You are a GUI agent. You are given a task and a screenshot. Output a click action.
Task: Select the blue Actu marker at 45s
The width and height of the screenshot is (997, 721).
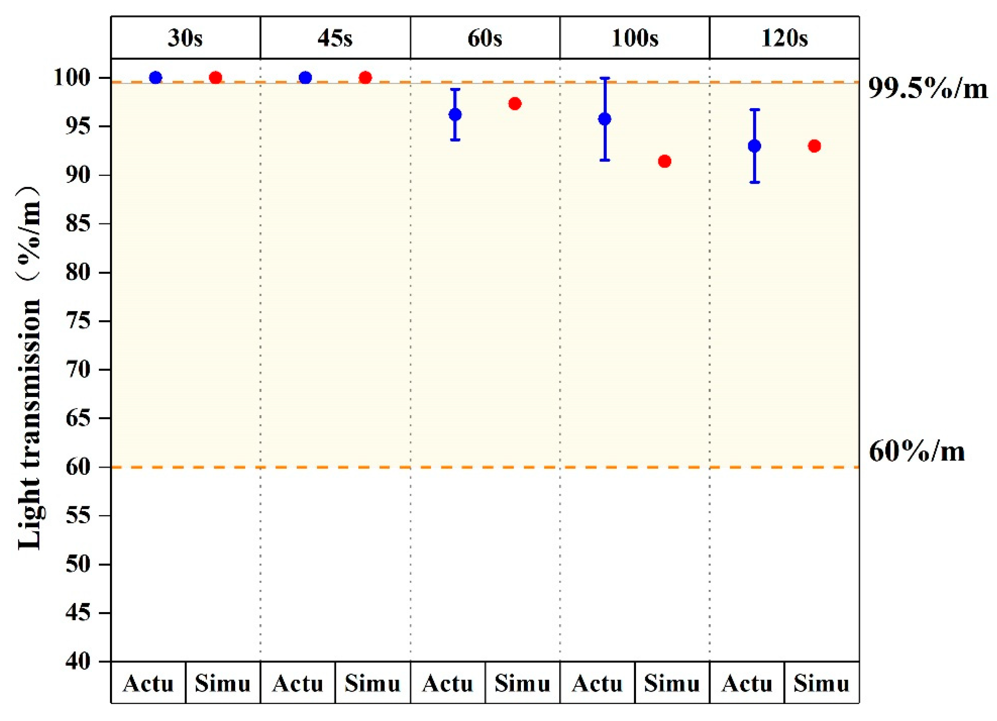pyautogui.click(x=305, y=78)
